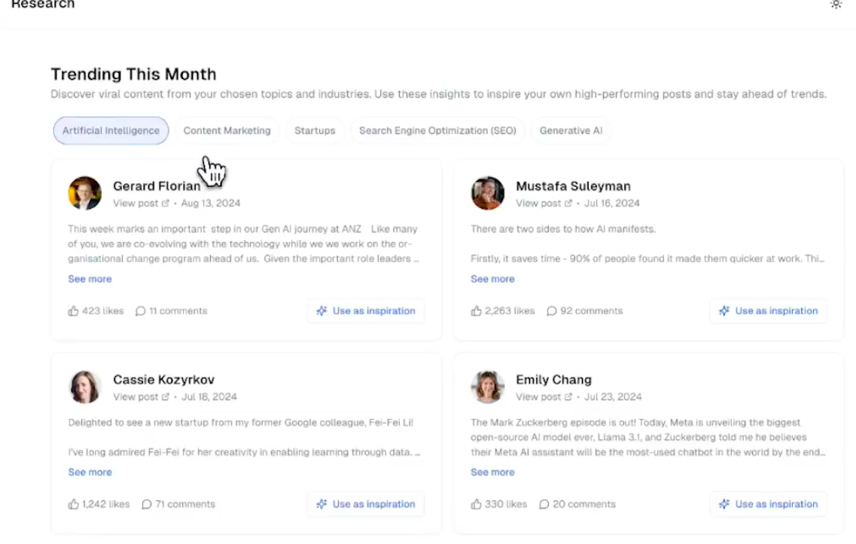Use Cassie Kozyrkov's post as inspiration

pyautogui.click(x=366, y=504)
